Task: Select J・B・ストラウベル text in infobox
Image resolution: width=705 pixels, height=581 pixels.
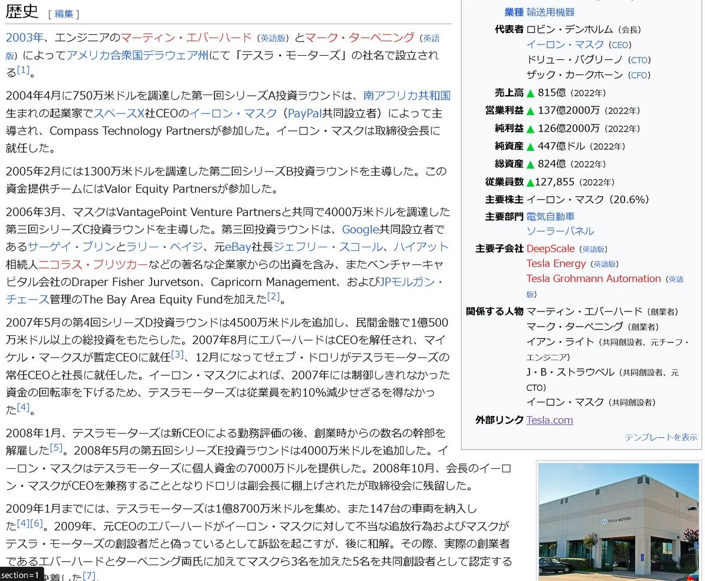Action: click(570, 372)
